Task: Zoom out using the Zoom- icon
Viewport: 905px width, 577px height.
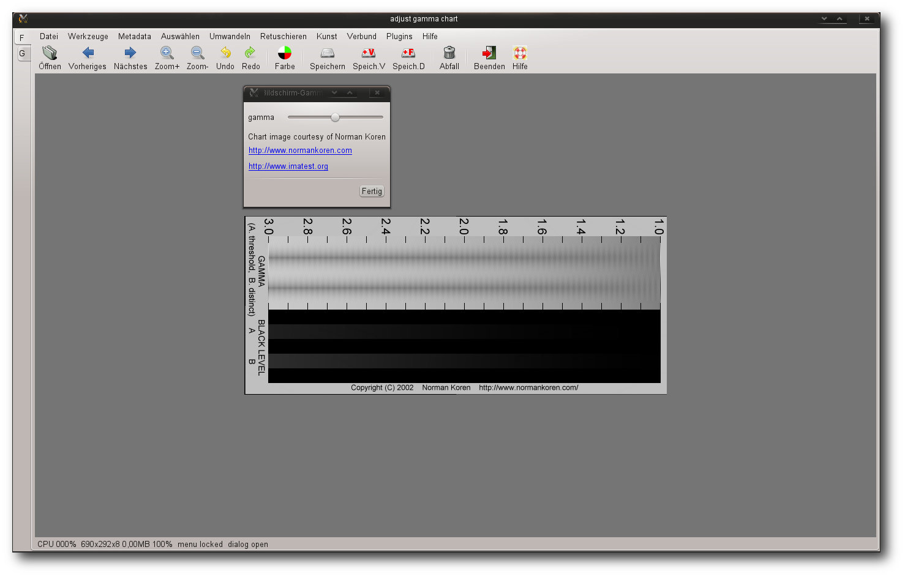Action: coord(197,53)
